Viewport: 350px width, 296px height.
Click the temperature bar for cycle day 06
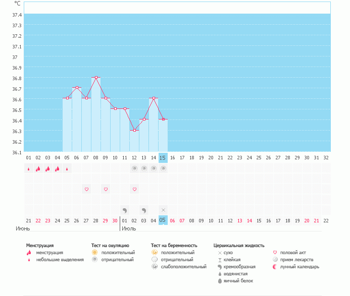77,120
